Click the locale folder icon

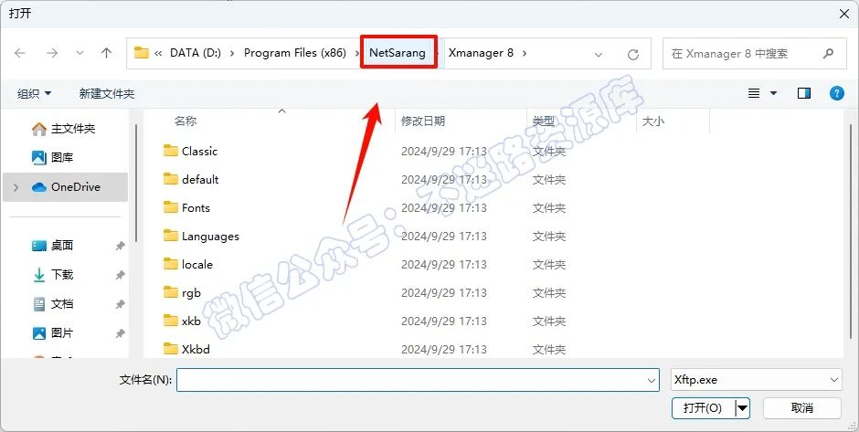(171, 264)
